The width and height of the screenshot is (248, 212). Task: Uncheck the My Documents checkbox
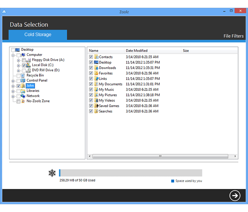(x=91, y=84)
